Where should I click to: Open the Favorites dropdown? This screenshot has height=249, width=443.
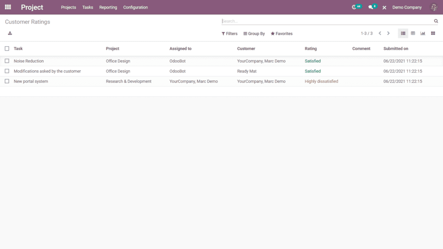(x=281, y=34)
